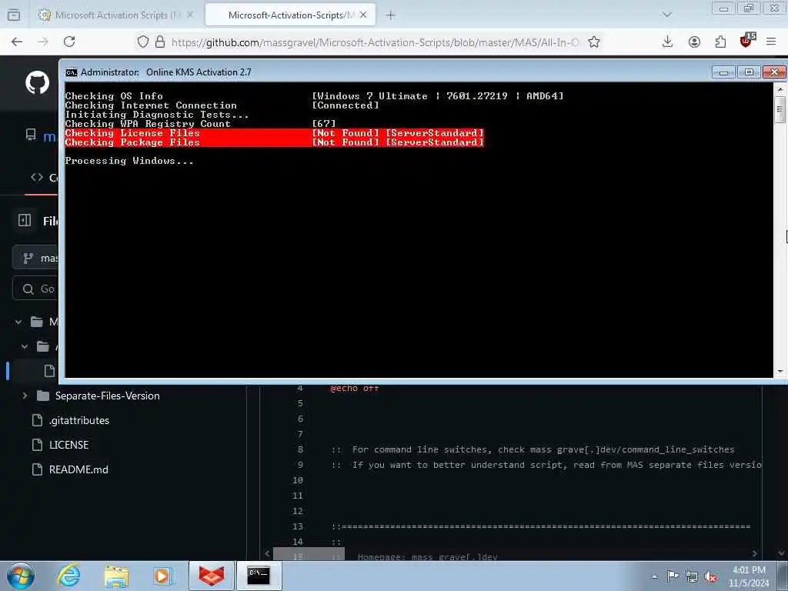This screenshot has height=591, width=788.
Task: Click the repository icon beside the repo name
Action: (x=31, y=135)
